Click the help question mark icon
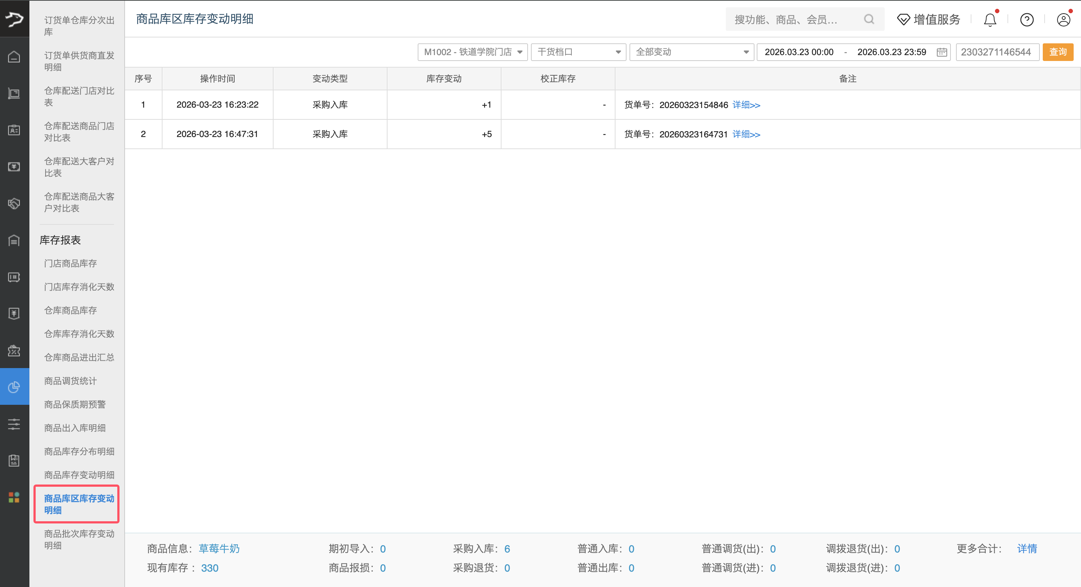The height and width of the screenshot is (587, 1081). [1027, 19]
